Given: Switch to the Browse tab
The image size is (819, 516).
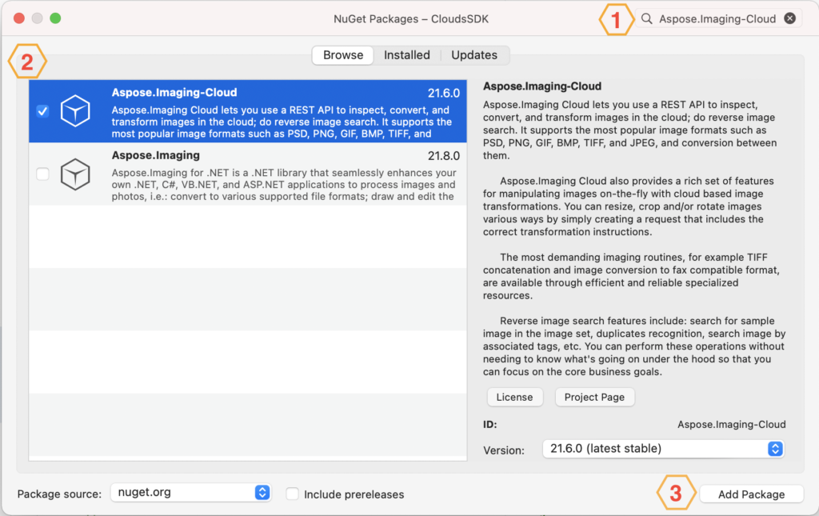Looking at the screenshot, I should click(343, 55).
